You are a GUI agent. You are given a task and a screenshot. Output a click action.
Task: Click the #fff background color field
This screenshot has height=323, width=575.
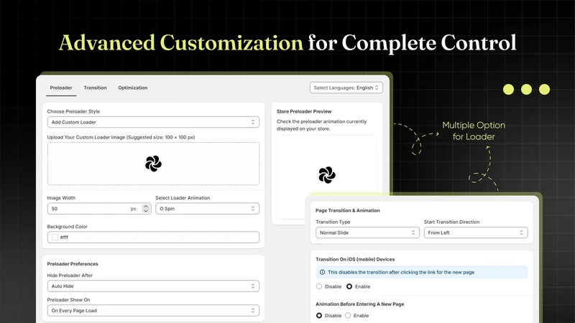(153, 238)
